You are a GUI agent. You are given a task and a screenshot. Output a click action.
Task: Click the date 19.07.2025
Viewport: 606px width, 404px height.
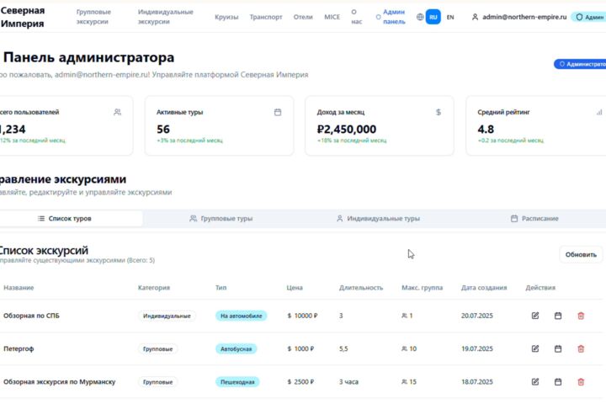tap(477, 348)
